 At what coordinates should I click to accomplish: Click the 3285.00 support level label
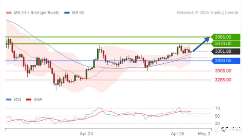point(223,80)
